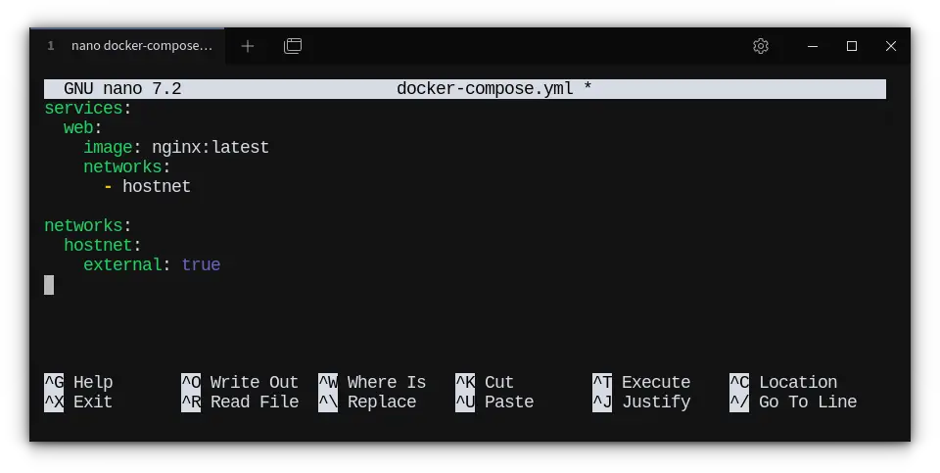Click the ^R Read File shortcut
The image size is (940, 473).
point(240,402)
